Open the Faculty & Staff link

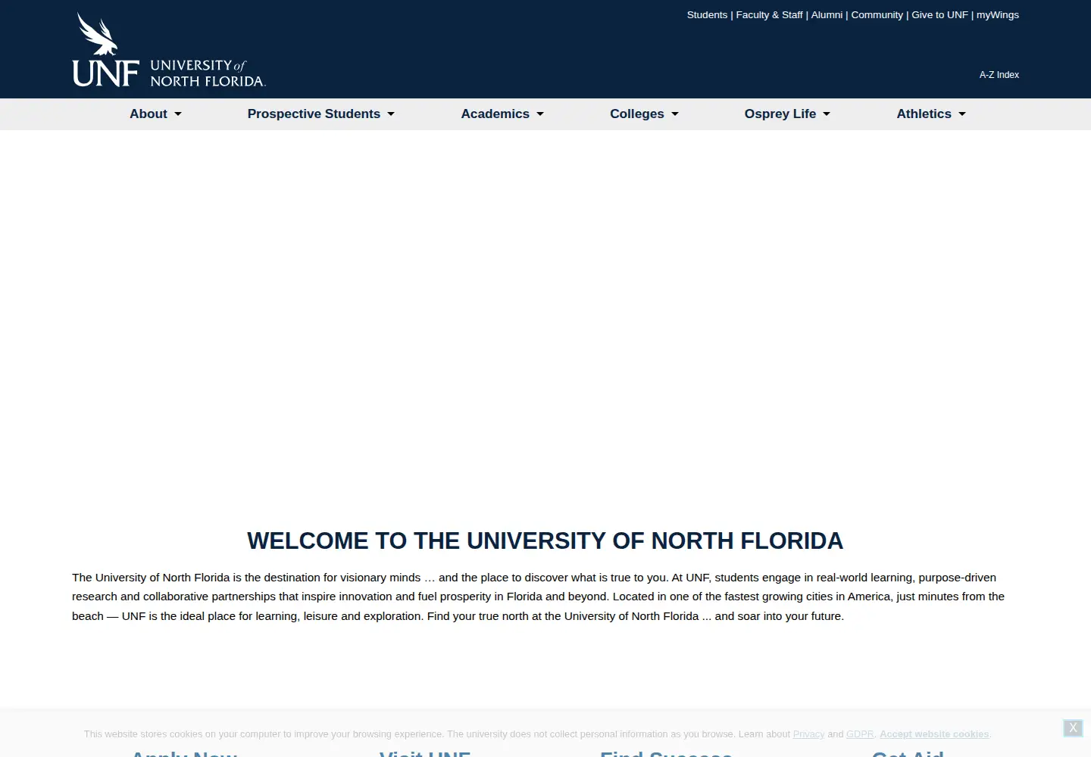coord(769,15)
